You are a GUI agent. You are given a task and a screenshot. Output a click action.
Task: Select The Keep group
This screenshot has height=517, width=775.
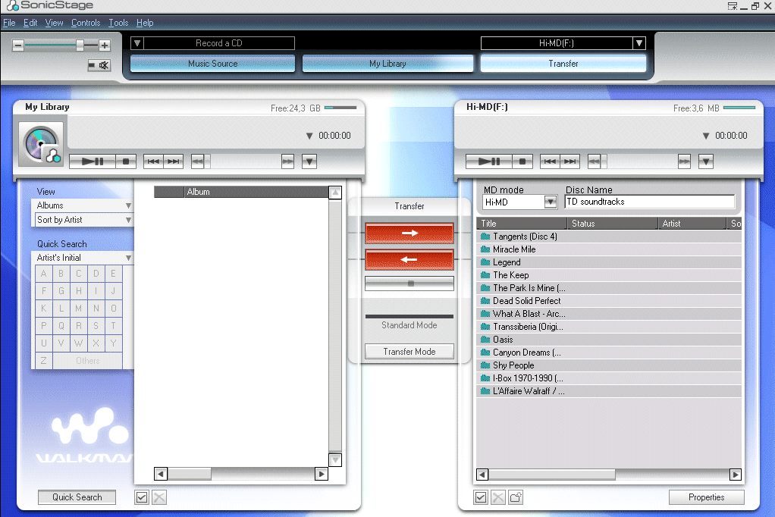pyautogui.click(x=609, y=275)
